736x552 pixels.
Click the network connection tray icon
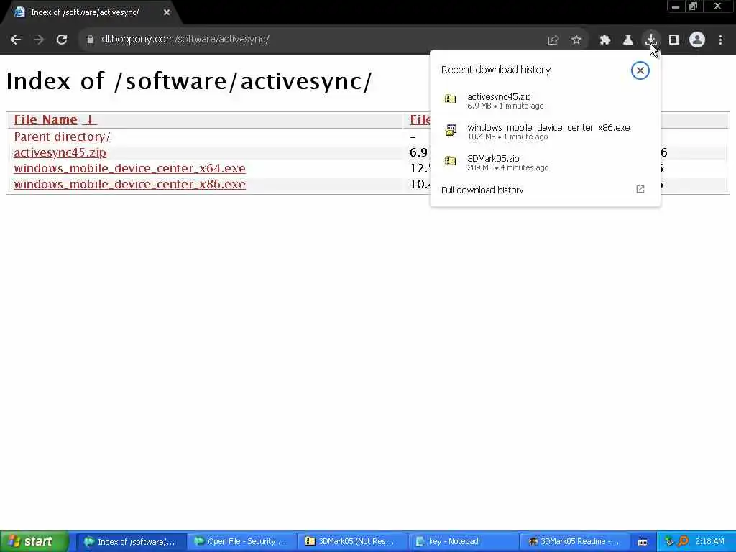coord(669,541)
